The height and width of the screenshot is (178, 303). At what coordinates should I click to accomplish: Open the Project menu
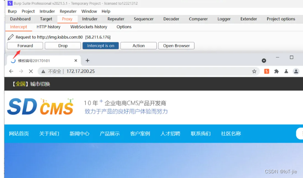tap(28, 11)
